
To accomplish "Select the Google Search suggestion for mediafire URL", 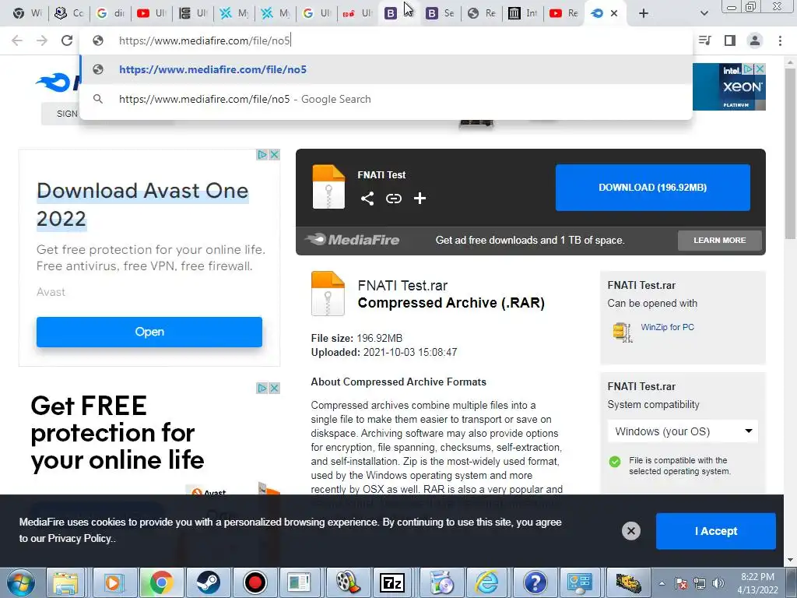I will [386, 99].
